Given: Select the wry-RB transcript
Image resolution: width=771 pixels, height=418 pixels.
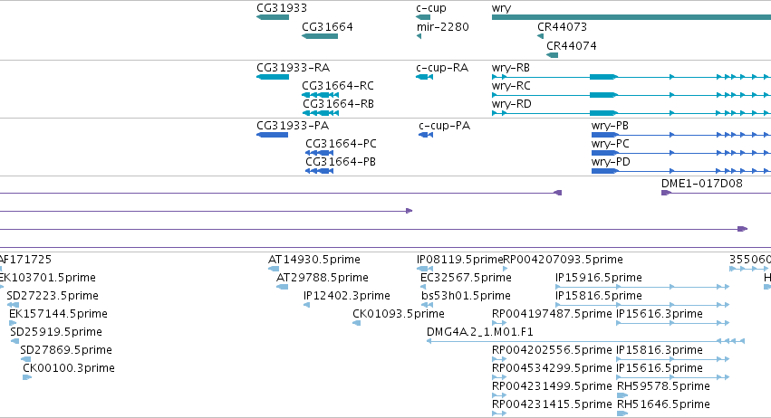Looking at the screenshot, I should [631, 77].
